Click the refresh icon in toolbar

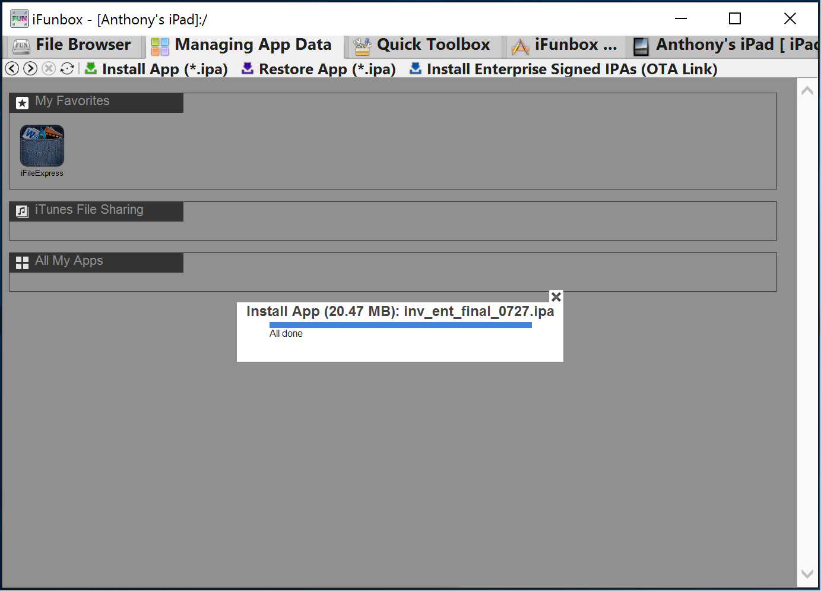coord(67,69)
